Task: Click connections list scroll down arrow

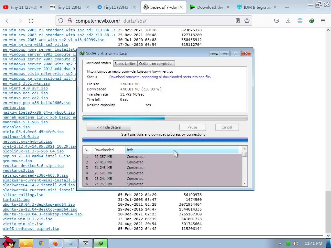Action: 245,183
